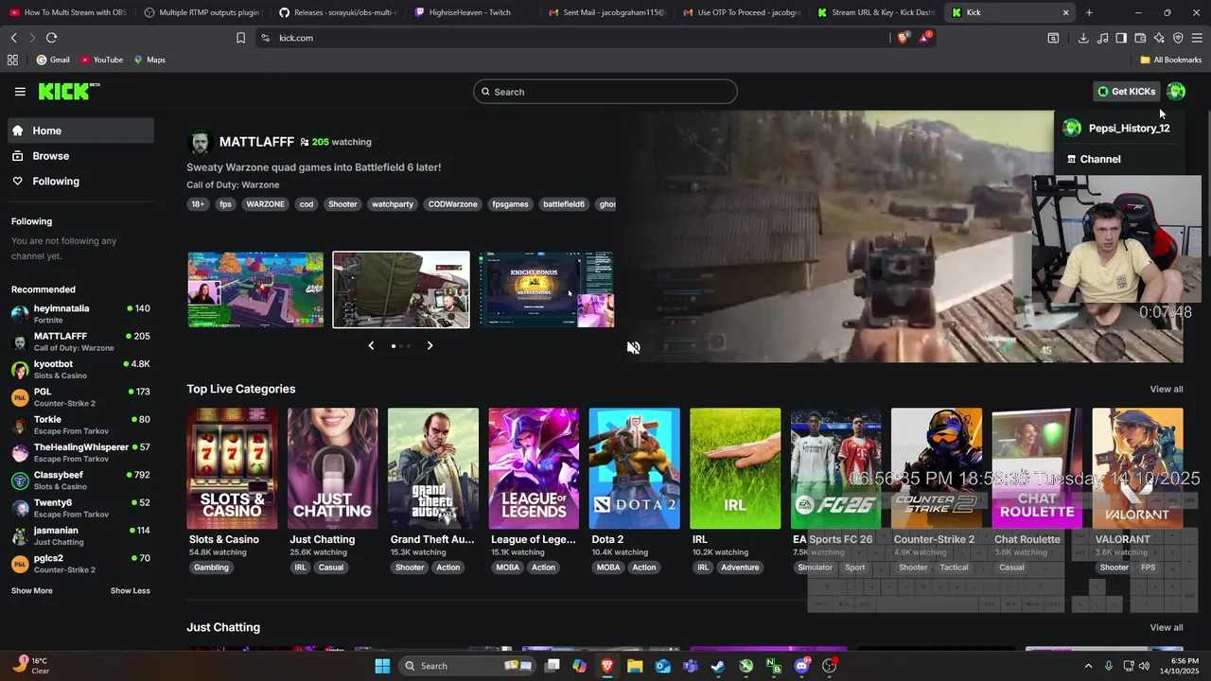Launch Steam from the taskbar
1211x681 pixels.
718,666
